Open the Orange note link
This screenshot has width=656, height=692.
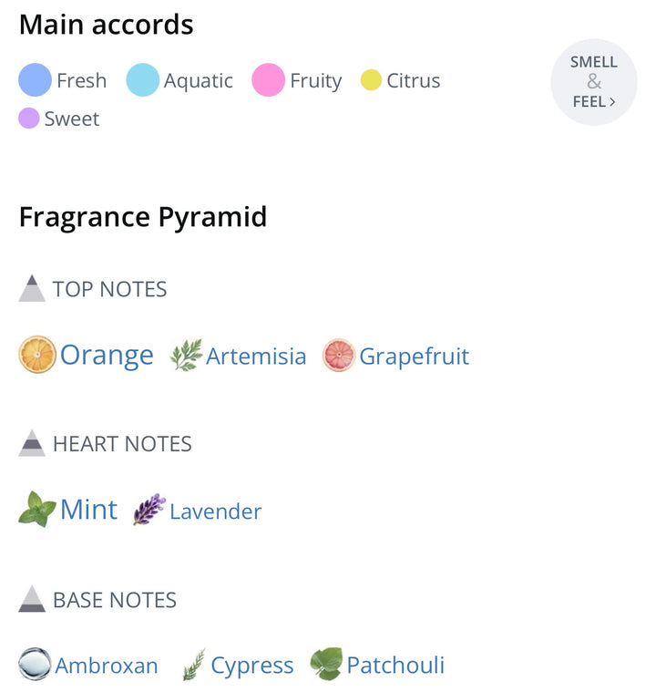click(x=107, y=355)
